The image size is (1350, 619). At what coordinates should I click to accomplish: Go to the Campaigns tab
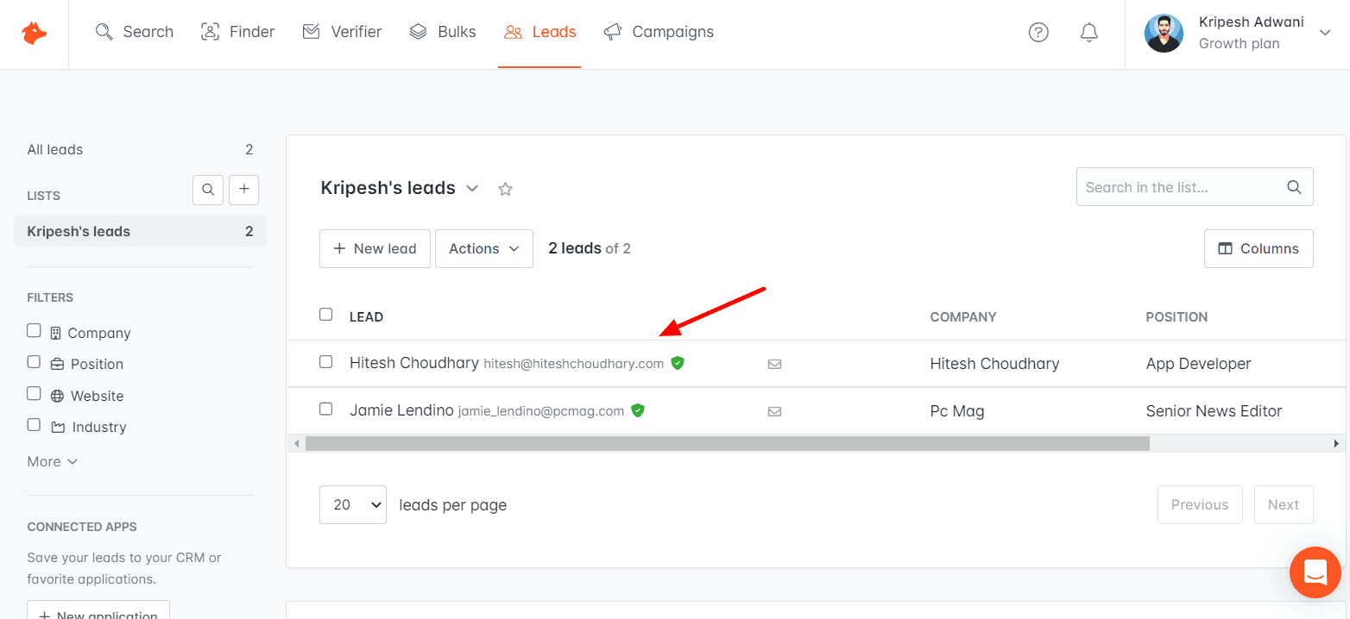pyautogui.click(x=659, y=32)
